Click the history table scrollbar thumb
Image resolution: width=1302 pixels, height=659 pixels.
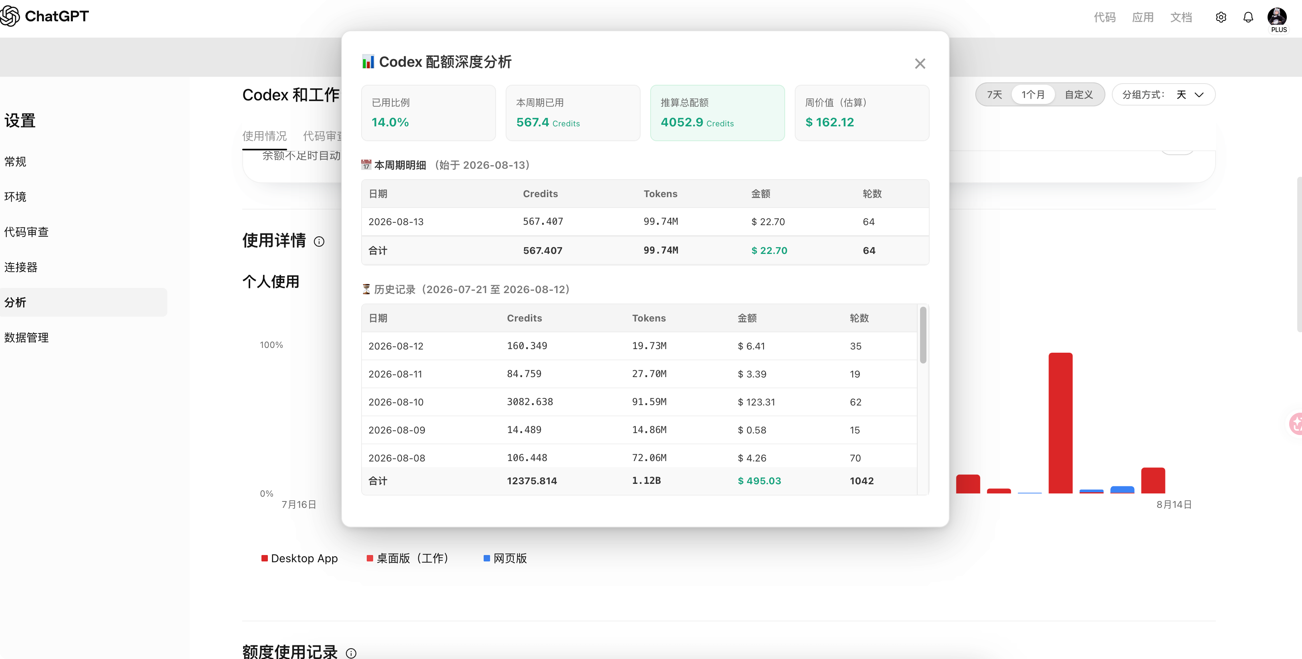click(923, 335)
